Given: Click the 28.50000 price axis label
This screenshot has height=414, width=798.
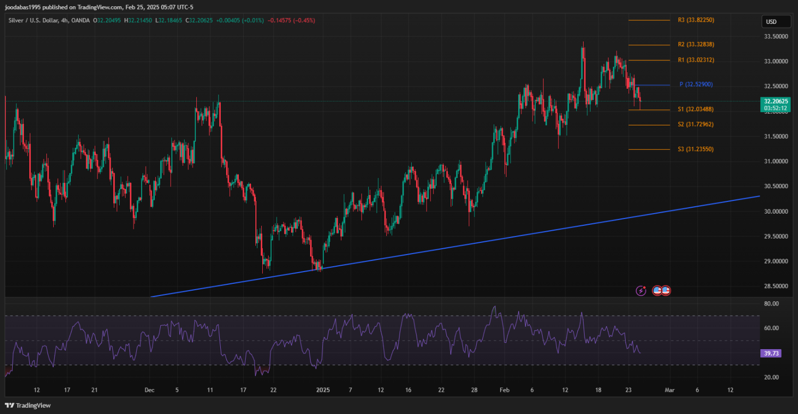Looking at the screenshot, I should click(x=776, y=286).
